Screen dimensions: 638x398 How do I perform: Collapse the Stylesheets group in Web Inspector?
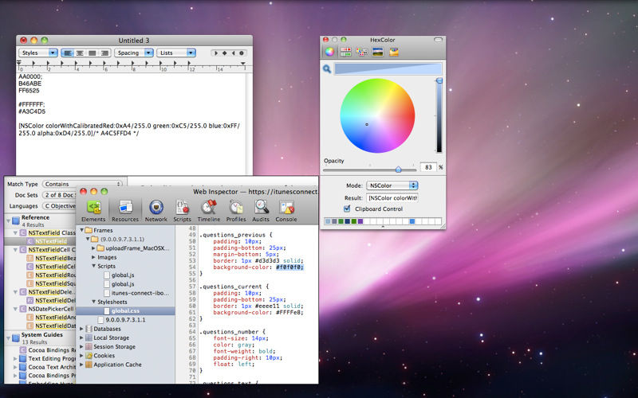(93, 302)
